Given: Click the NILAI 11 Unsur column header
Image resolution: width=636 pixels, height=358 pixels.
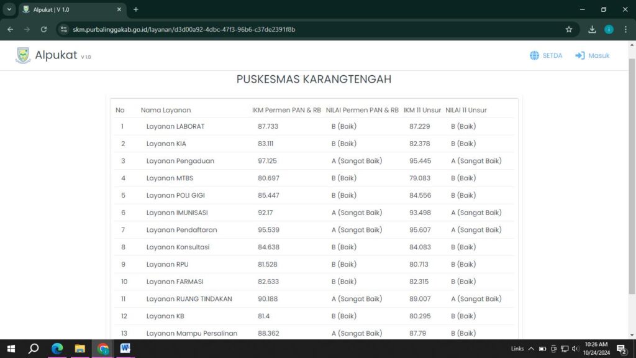Looking at the screenshot, I should 466,110.
